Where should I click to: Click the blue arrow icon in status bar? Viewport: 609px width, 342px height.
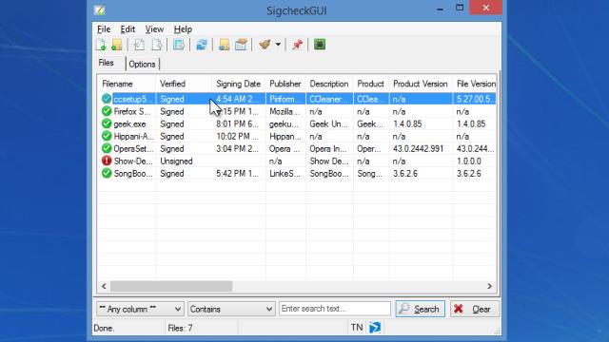(x=375, y=328)
